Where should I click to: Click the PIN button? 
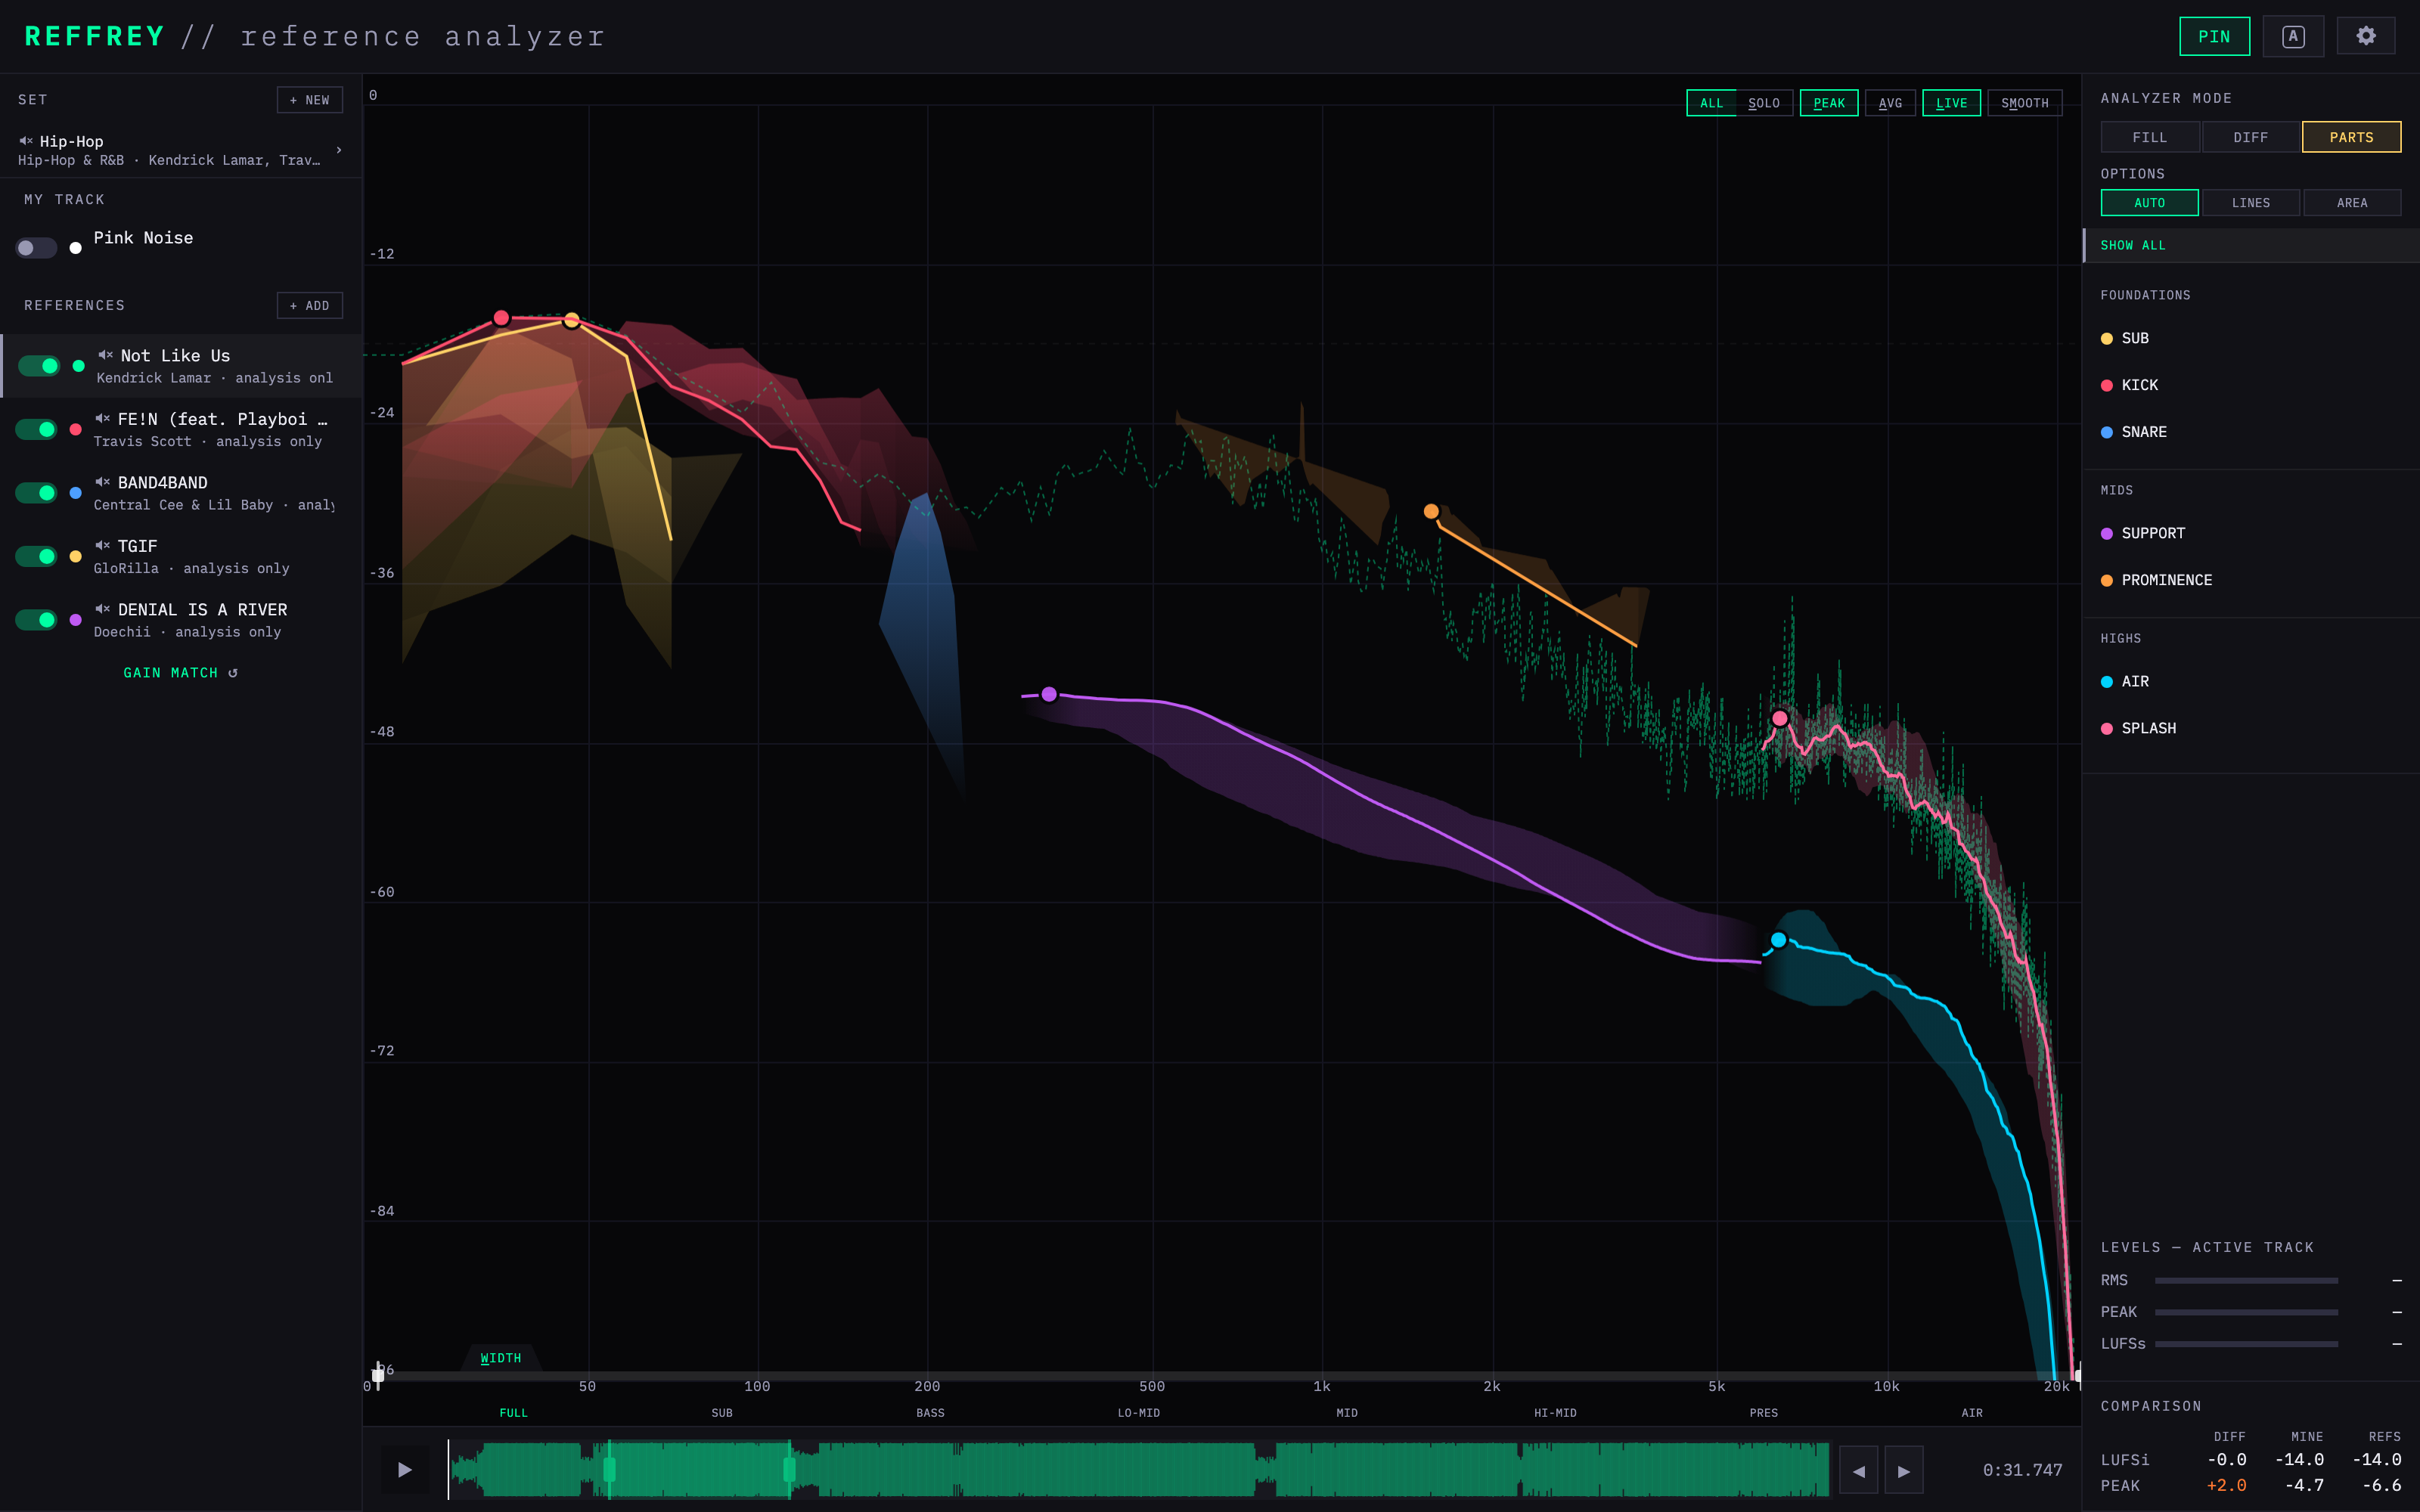coord(2214,36)
